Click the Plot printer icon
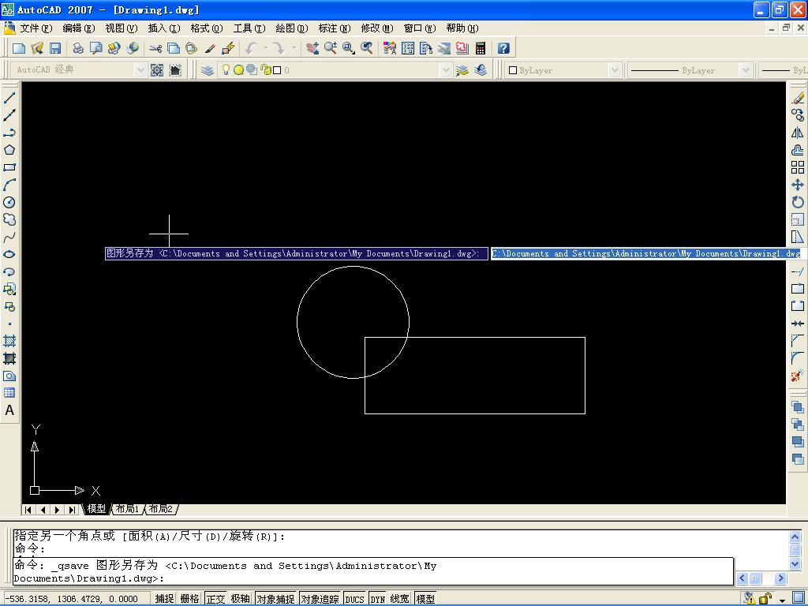The width and height of the screenshot is (808, 606). click(78, 48)
